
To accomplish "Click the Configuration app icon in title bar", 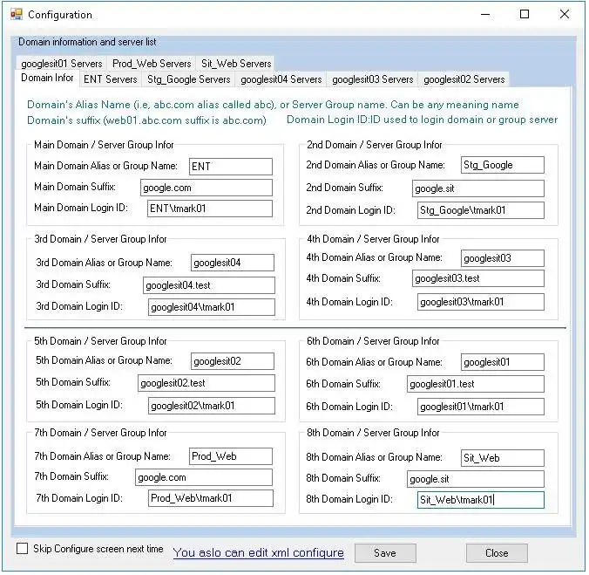I will [x=17, y=15].
